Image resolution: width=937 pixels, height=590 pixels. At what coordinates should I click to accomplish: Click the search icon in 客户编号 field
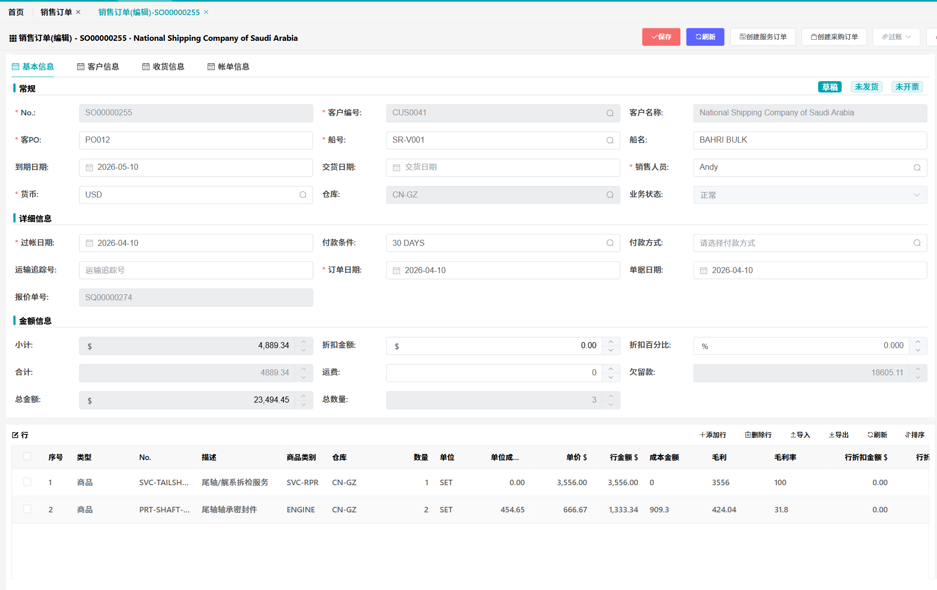(x=610, y=113)
